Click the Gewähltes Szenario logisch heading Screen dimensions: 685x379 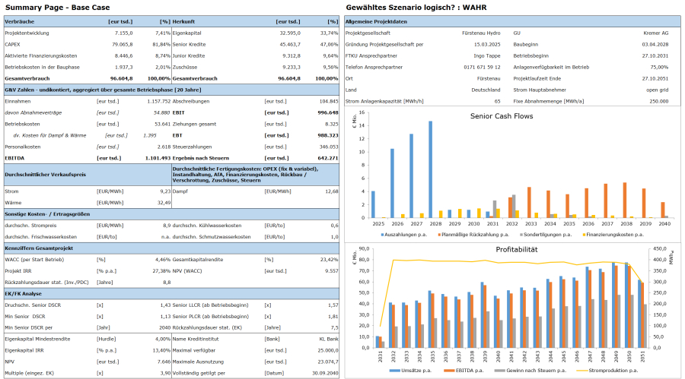click(416, 7)
